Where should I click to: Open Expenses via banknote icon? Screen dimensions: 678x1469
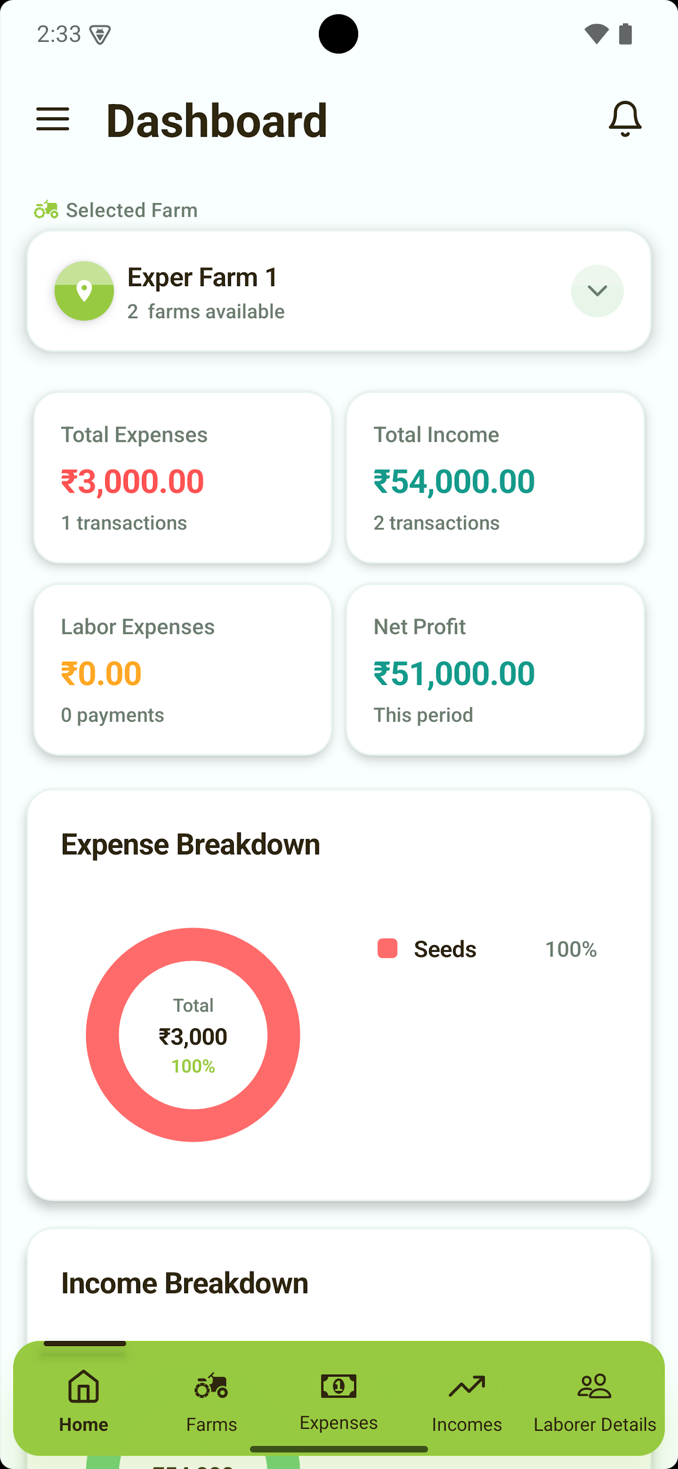[x=339, y=1385]
